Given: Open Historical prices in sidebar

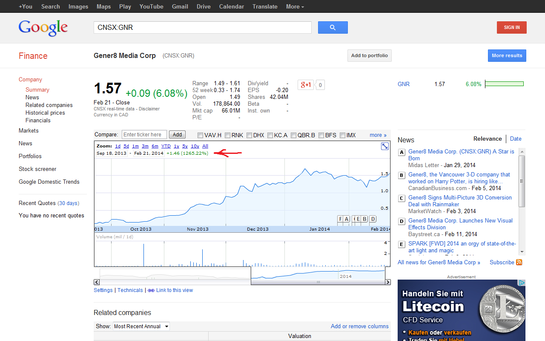Looking at the screenshot, I should pyautogui.click(x=45, y=113).
